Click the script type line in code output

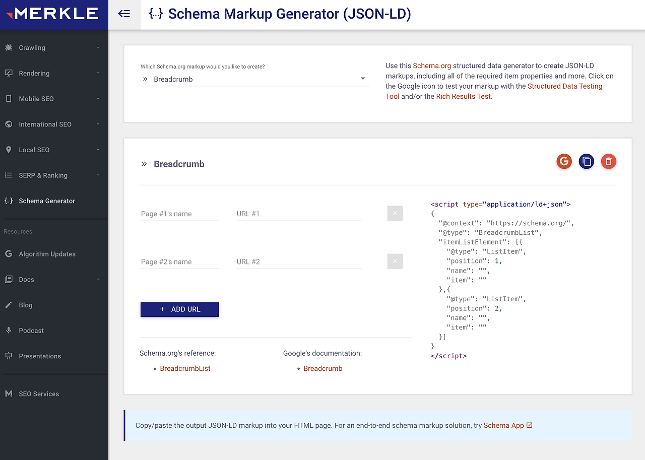tap(500, 204)
